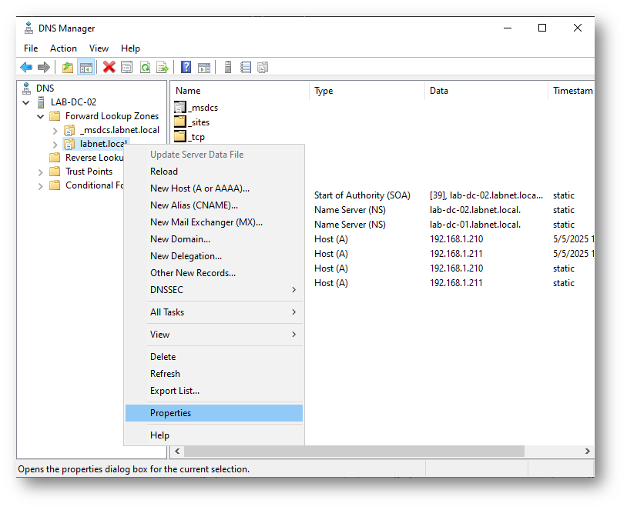Screen dimensions: 627x510
Task: Open the All Tasks submenu
Action: point(214,312)
